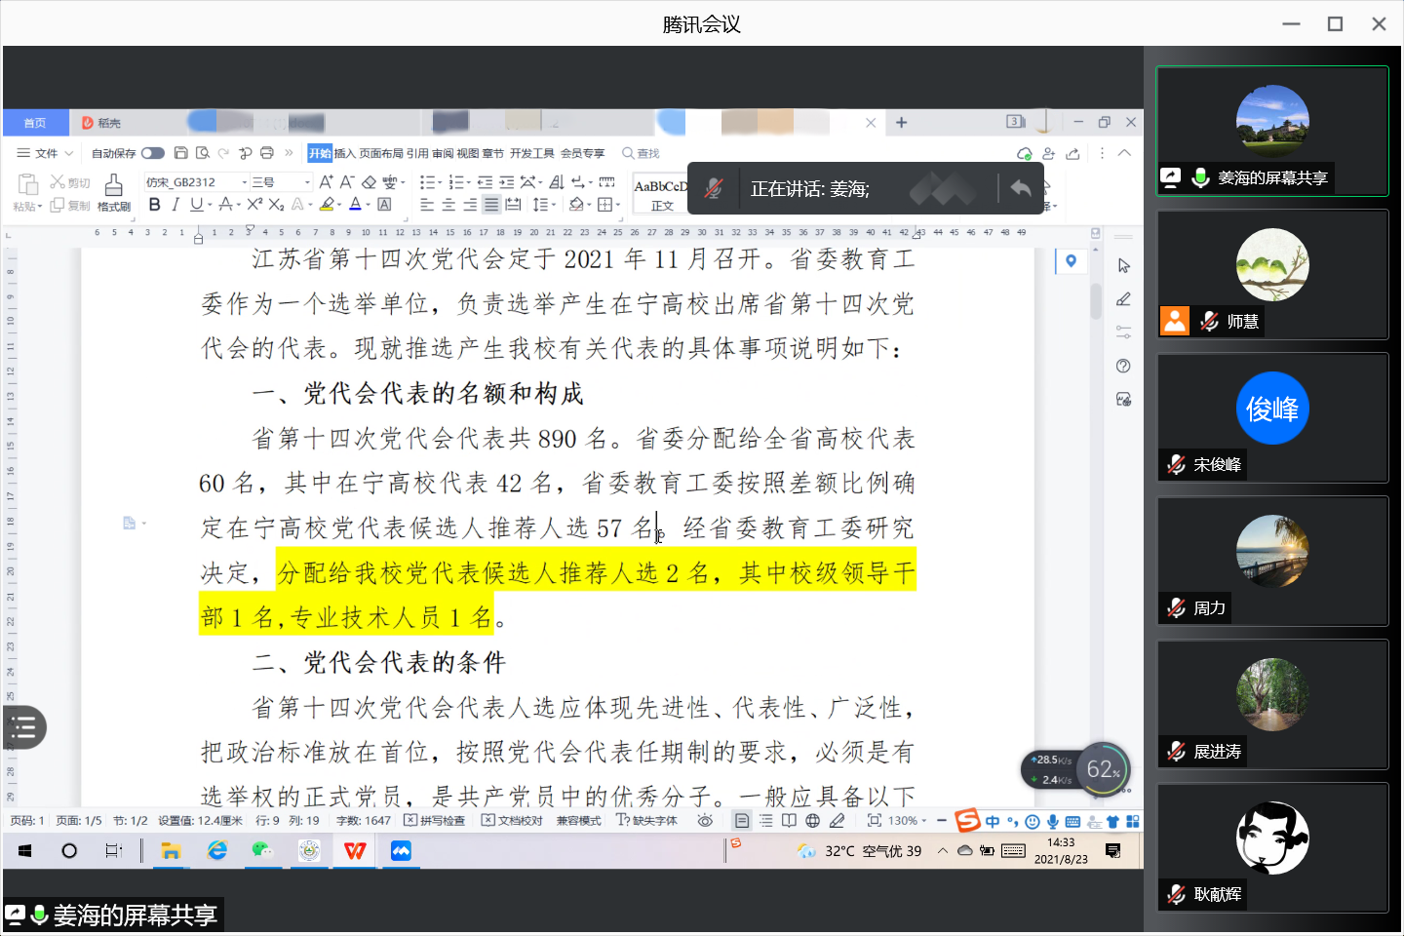
Task: Open the 页面布局 ribbon tab
Action: 381,153
